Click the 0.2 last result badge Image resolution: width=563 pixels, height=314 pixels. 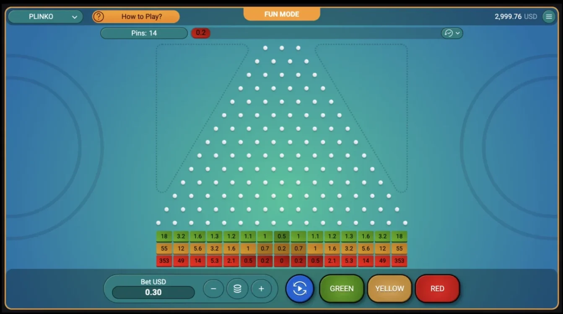[201, 33]
